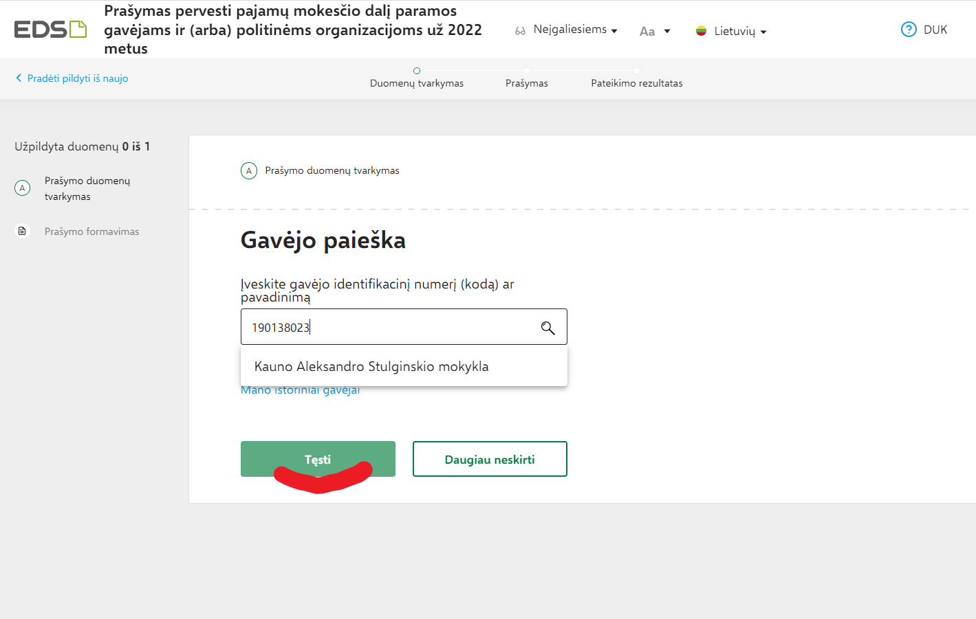Image resolution: width=976 pixels, height=619 pixels.
Task: Click the Prašymo formavimas document icon
Action: tap(23, 231)
